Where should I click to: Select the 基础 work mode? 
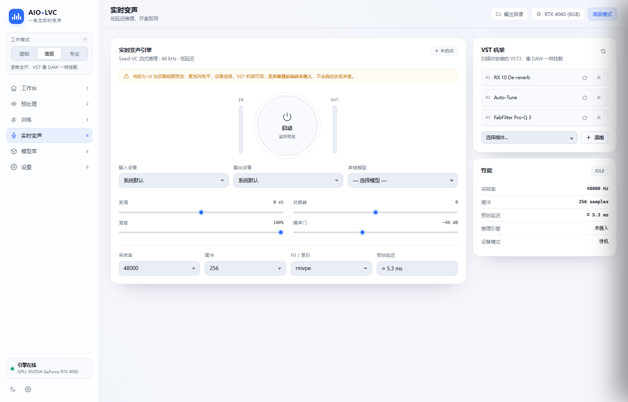click(24, 54)
